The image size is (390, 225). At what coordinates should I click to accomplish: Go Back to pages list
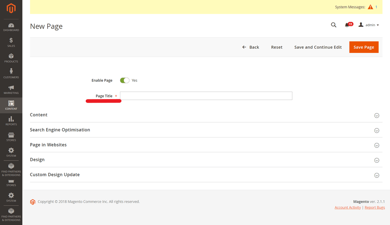coord(251,47)
